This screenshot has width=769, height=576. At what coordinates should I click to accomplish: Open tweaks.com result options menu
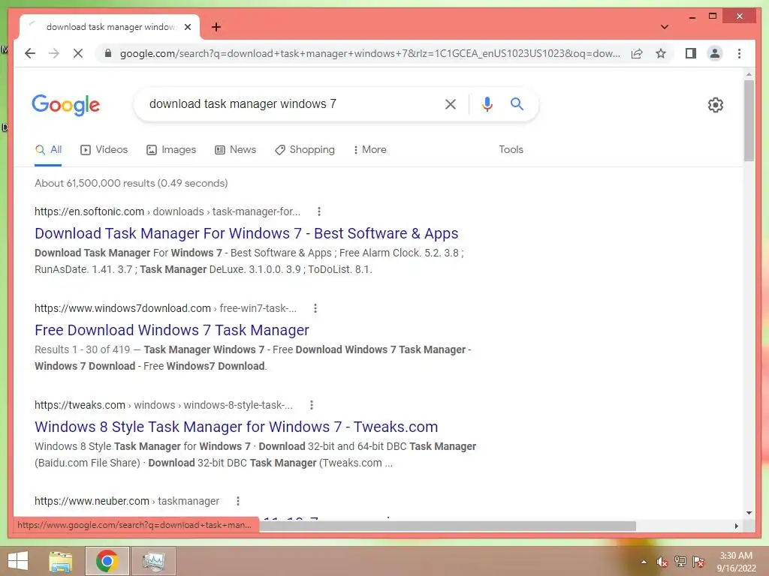(312, 405)
